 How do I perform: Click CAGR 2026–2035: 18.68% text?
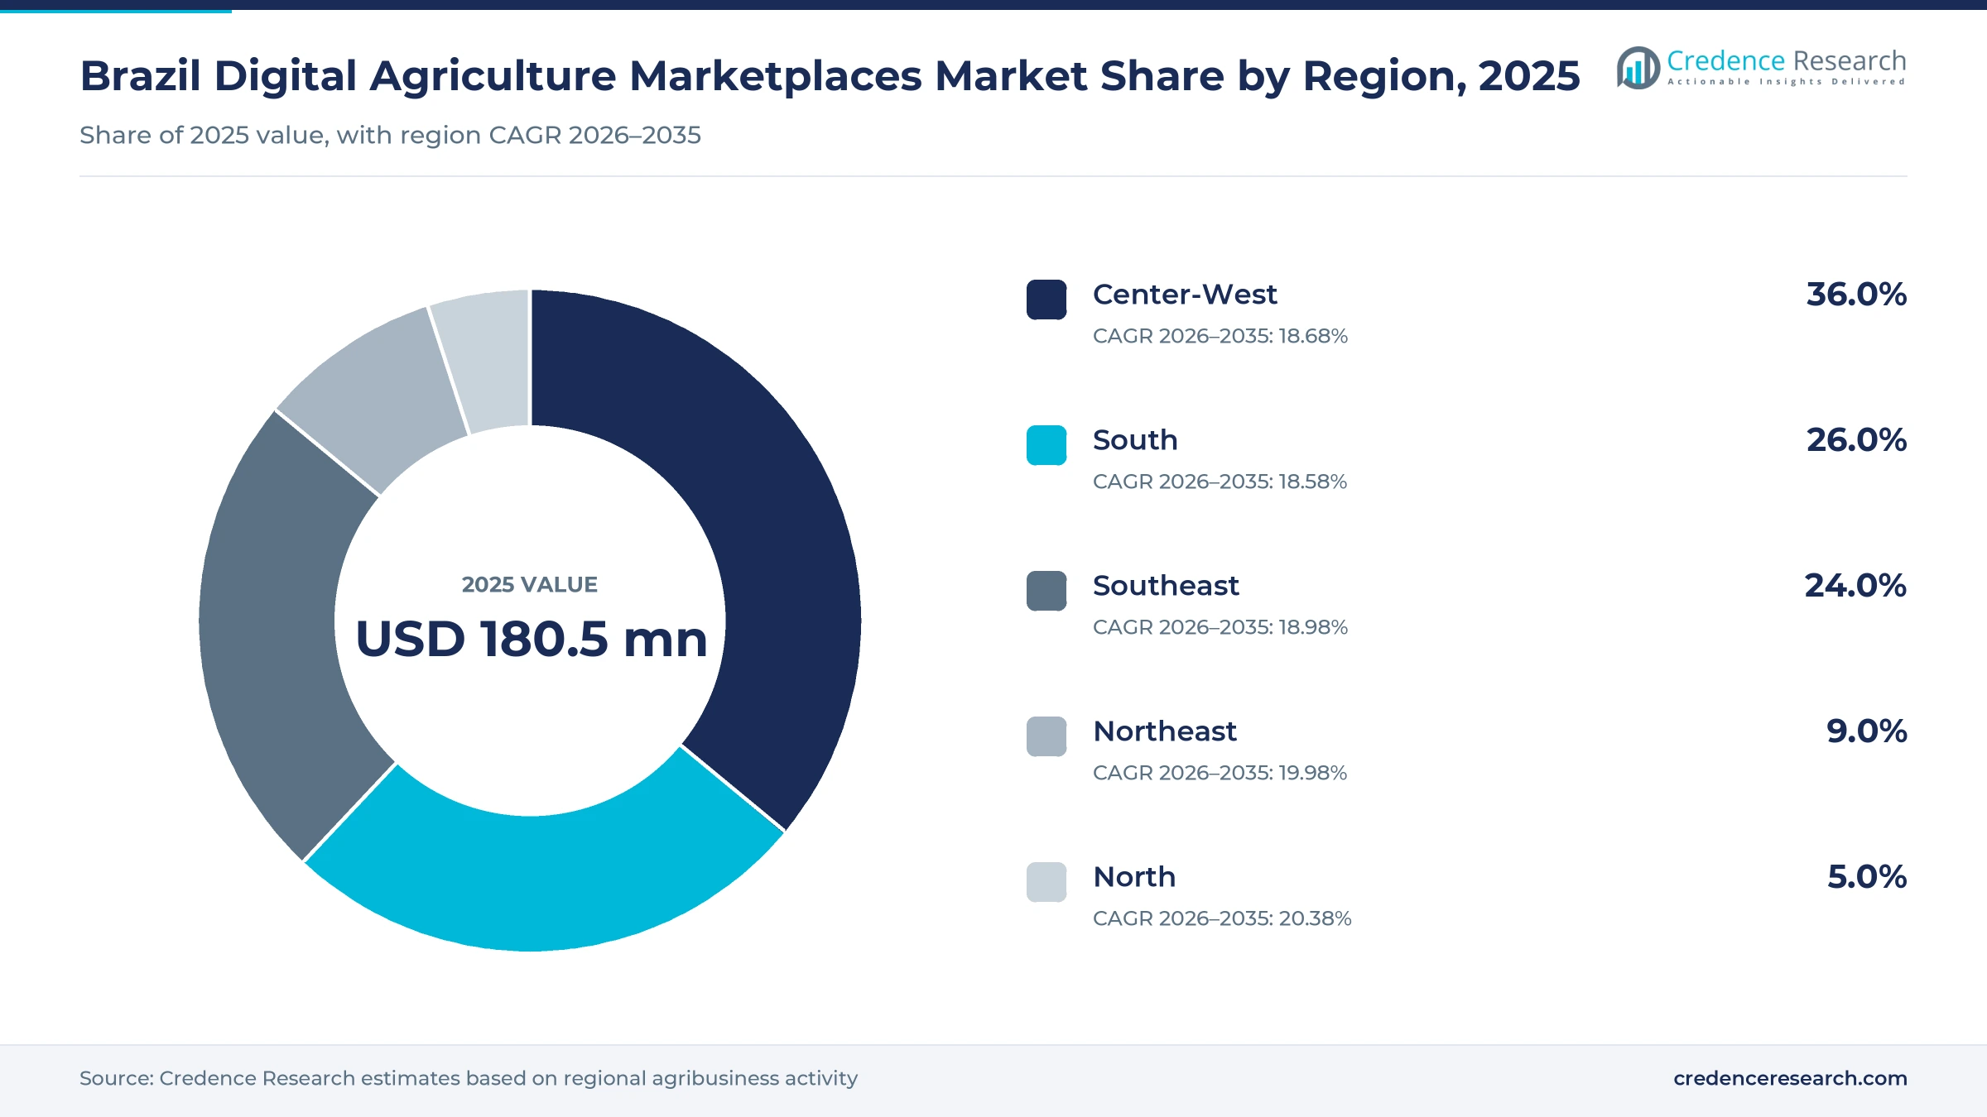pos(1220,336)
